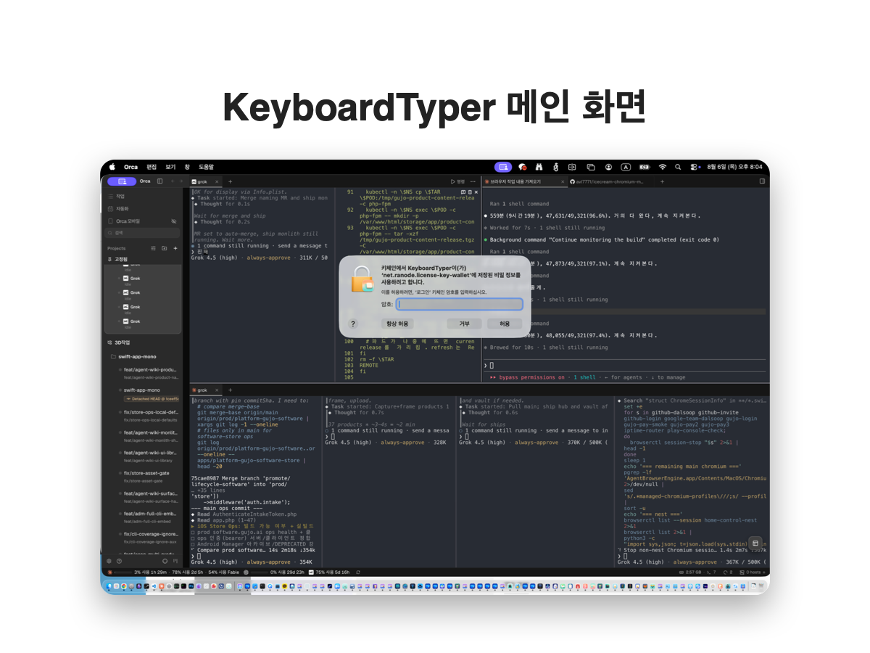
Task: Open the Orca menu in menu bar
Action: (x=130, y=167)
